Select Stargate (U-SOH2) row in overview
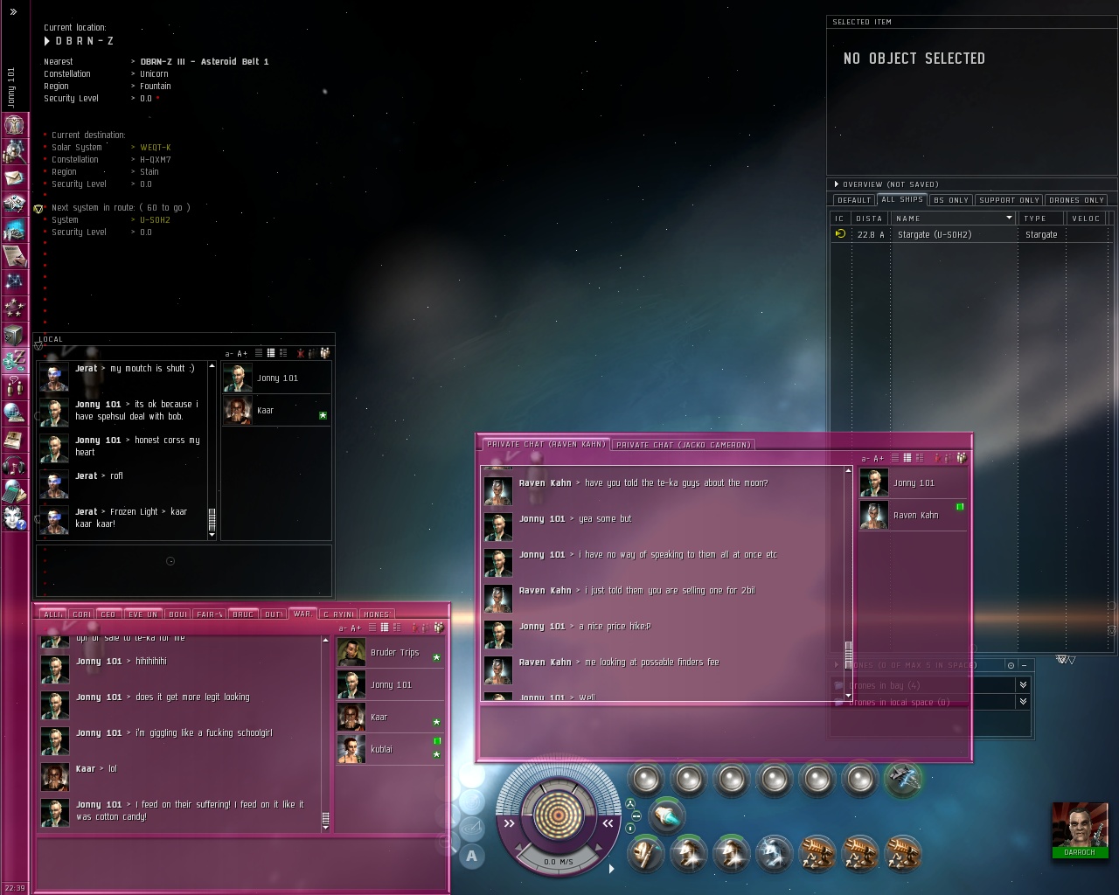The width and height of the screenshot is (1119, 895). [x=972, y=234]
